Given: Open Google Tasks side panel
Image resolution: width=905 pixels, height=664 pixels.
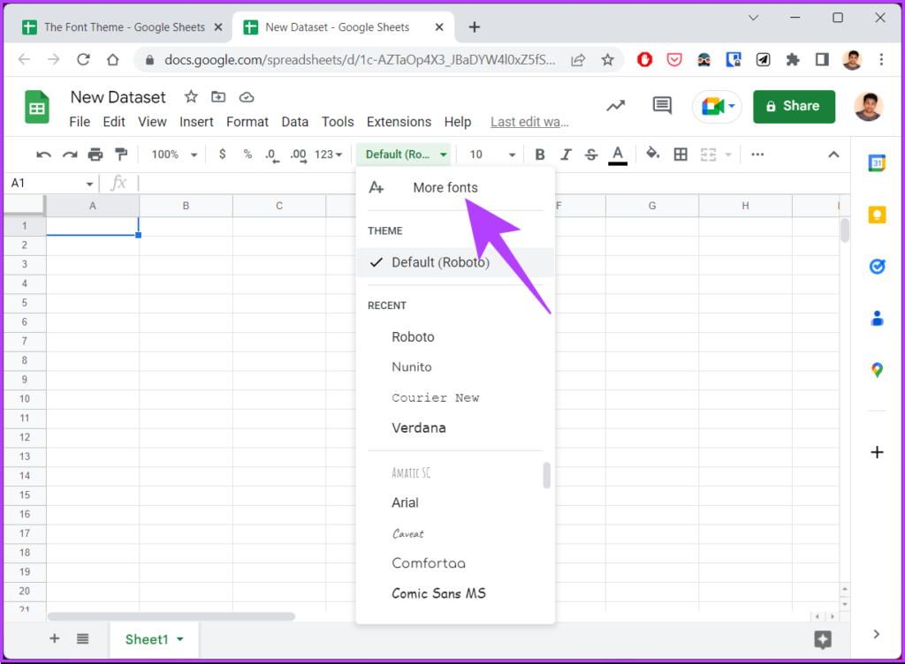Looking at the screenshot, I should (877, 267).
